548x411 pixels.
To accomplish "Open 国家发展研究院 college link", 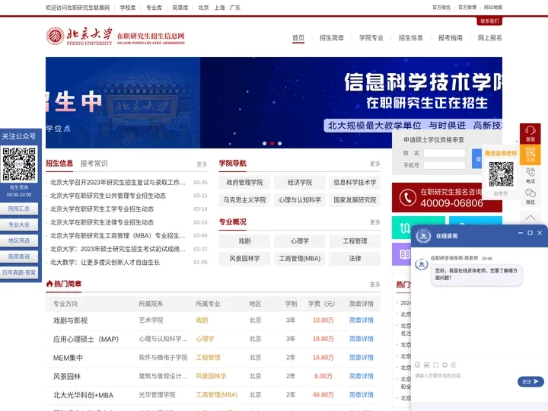I will coord(355,200).
